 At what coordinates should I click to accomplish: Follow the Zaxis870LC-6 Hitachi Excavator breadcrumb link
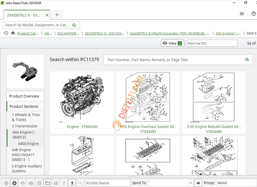pos(170,33)
